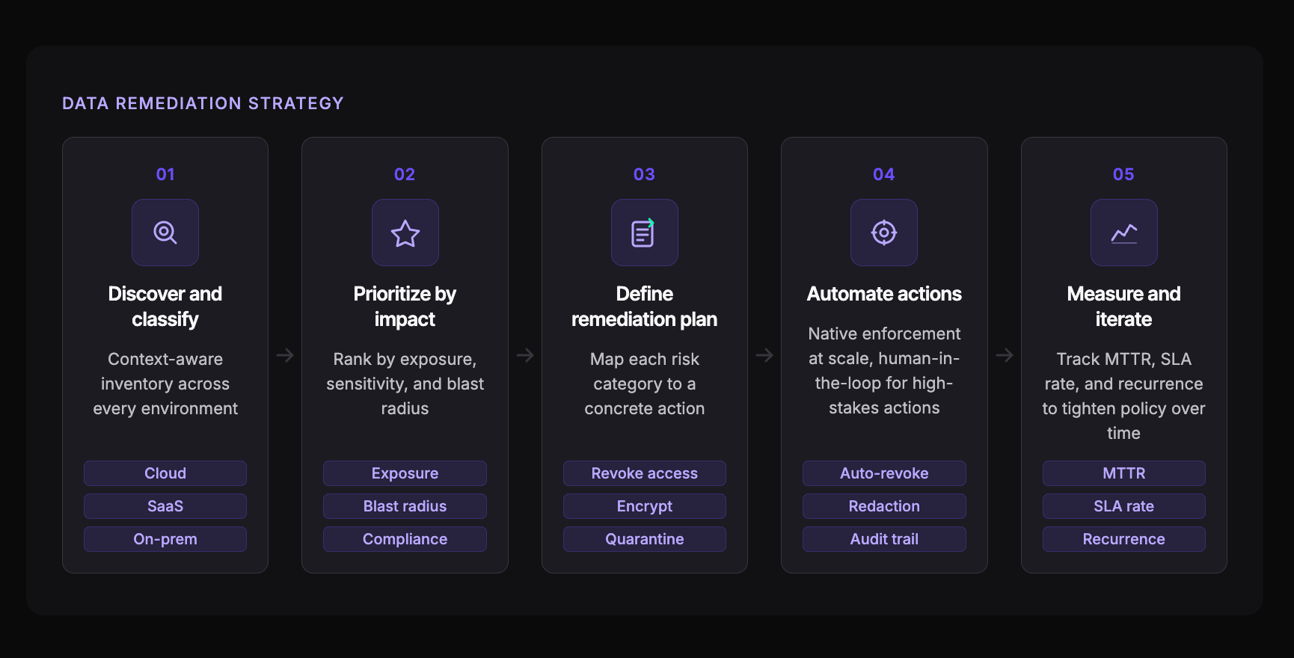Click the crosshair target icon for Automate actions
The image size is (1294, 658).
point(884,233)
